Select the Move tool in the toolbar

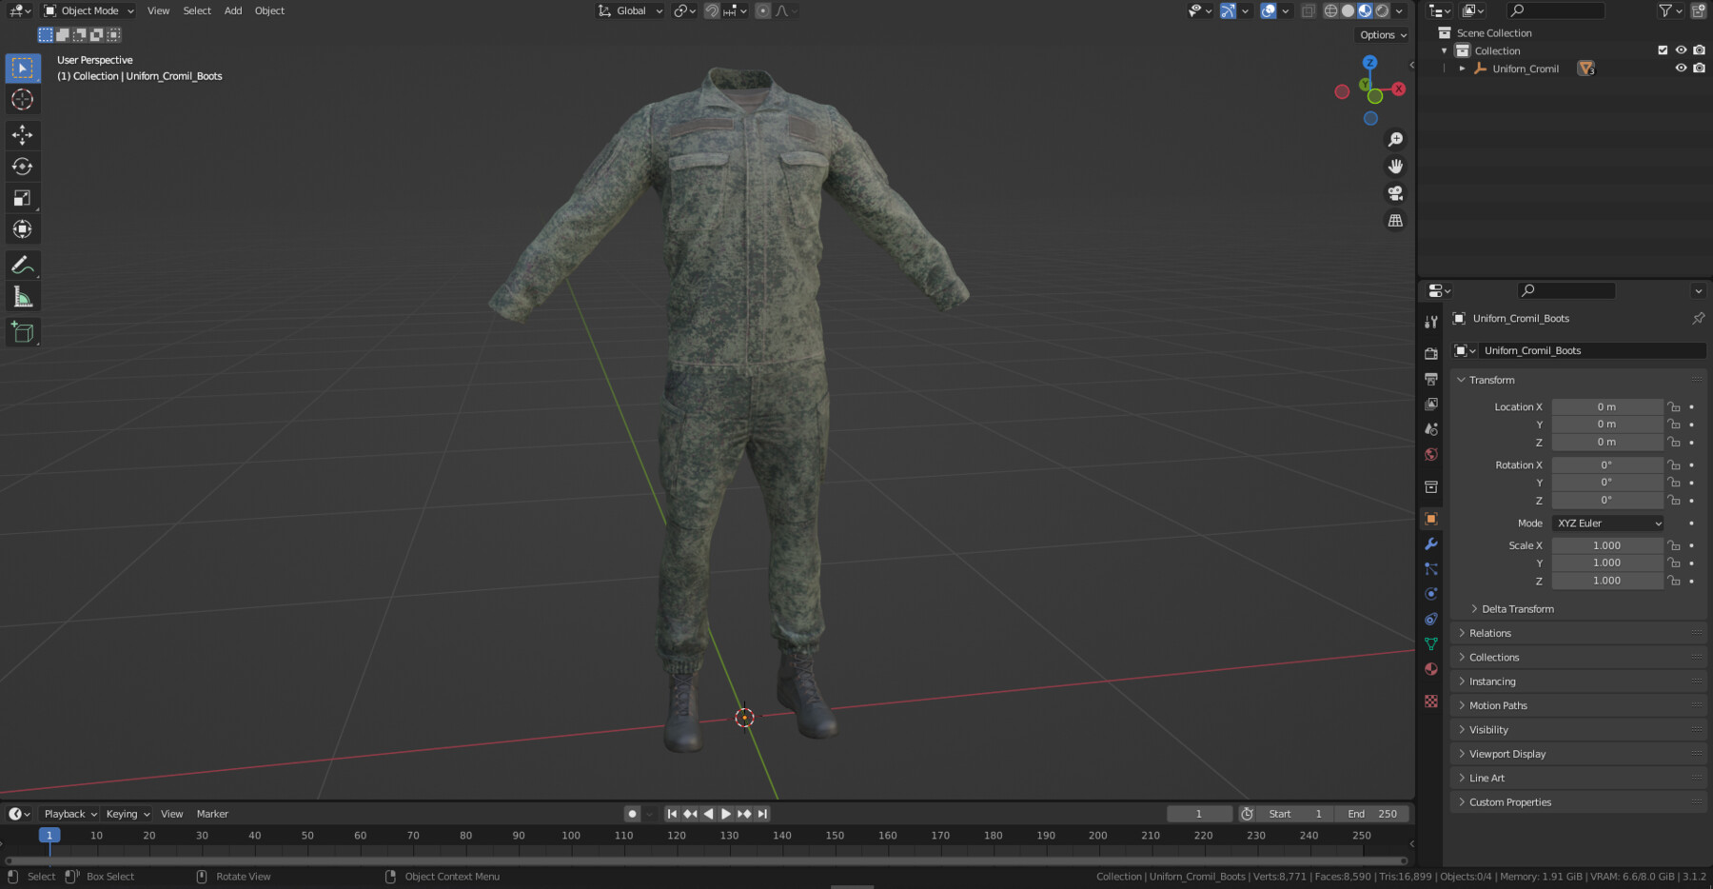[22, 134]
